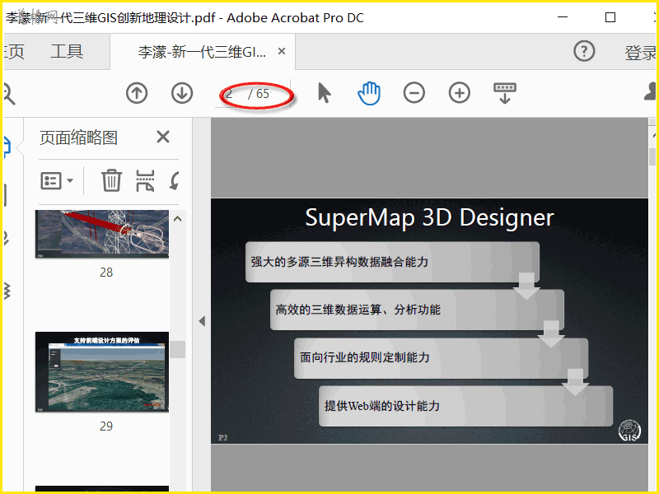Zoom out with the minus icon
The image size is (659, 494).
tap(414, 93)
